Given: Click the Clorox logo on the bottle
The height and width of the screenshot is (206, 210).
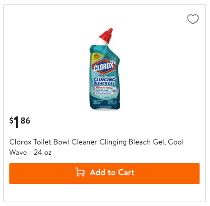Looking at the screenshot, I should click(104, 66).
